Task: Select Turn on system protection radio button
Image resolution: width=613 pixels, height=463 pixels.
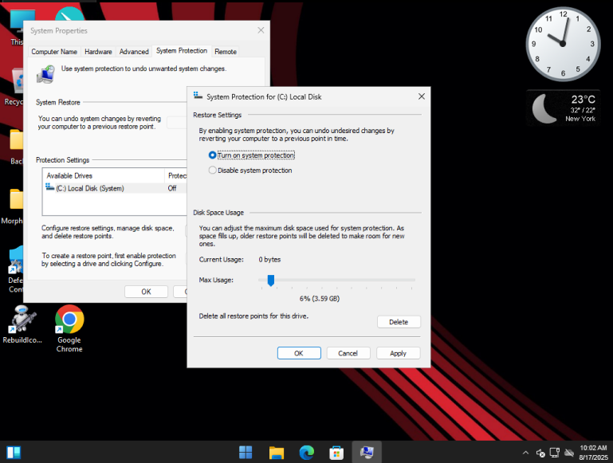Action: [212, 155]
